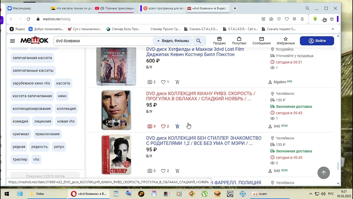
Task: Click the Войти login button
Action: tap(317, 41)
